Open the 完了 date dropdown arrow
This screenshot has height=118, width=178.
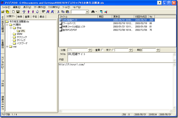pos(131,50)
